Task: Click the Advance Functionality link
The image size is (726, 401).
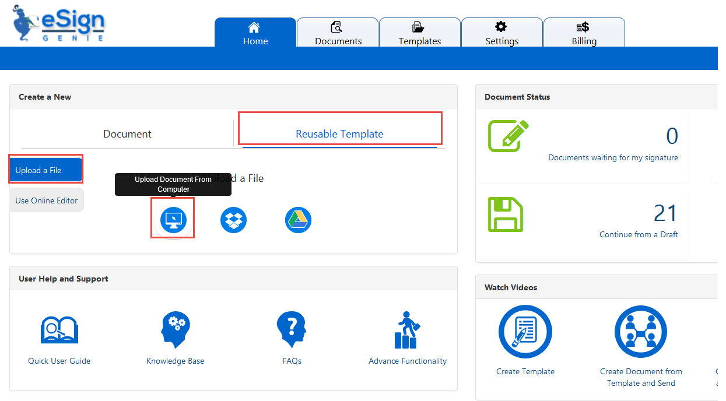Action: [408, 361]
